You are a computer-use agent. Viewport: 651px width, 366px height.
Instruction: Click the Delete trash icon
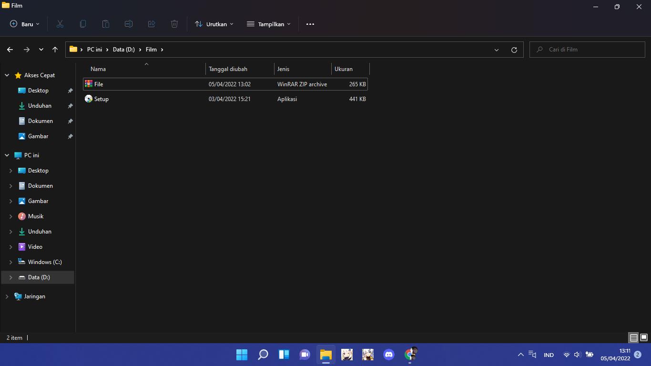tap(174, 24)
